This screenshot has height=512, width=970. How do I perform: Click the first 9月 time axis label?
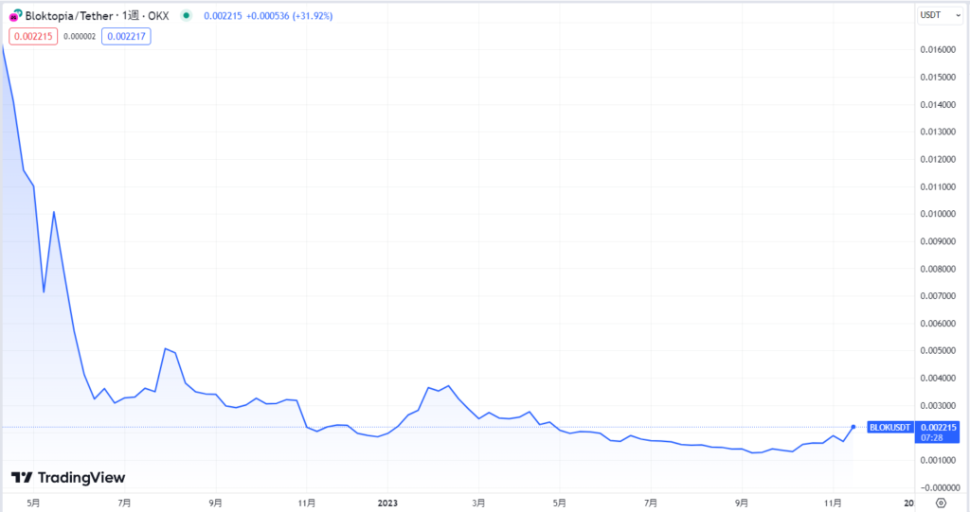(215, 503)
